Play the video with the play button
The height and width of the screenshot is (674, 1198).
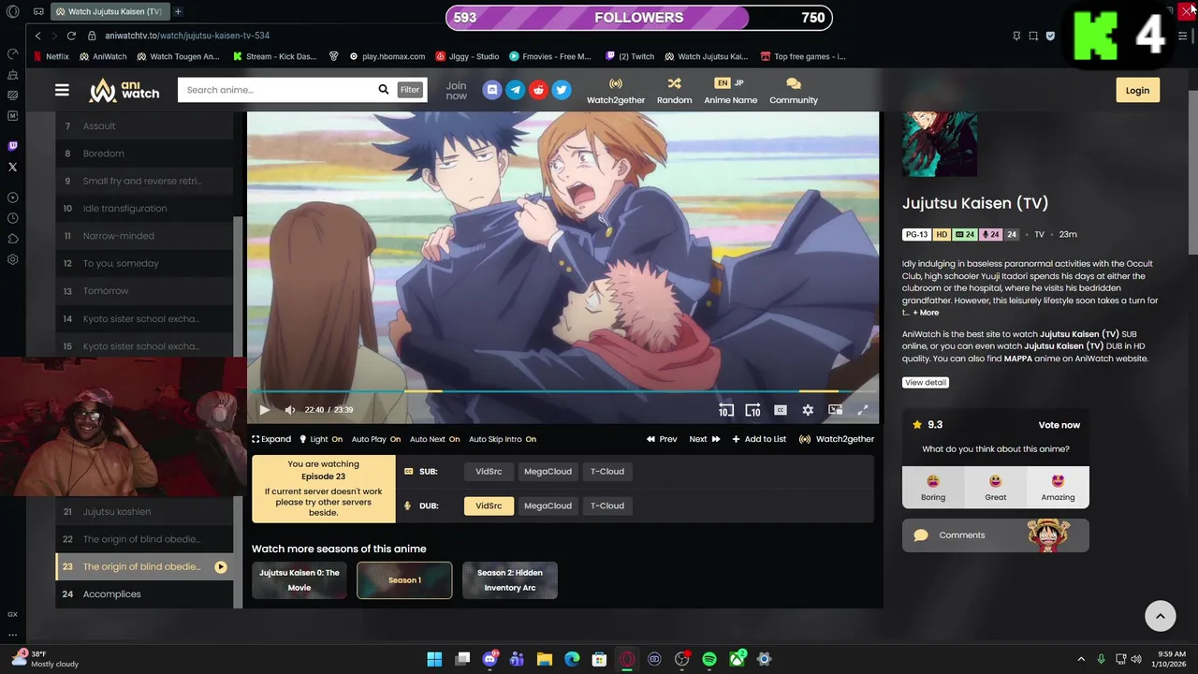coord(264,410)
